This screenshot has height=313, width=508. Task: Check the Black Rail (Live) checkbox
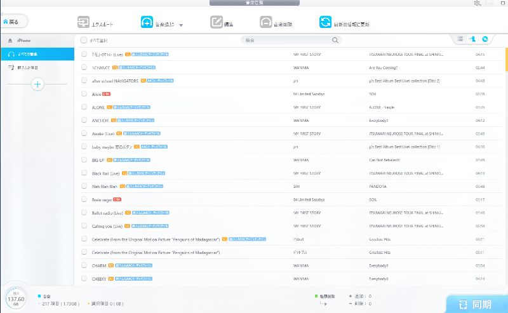[84, 173]
